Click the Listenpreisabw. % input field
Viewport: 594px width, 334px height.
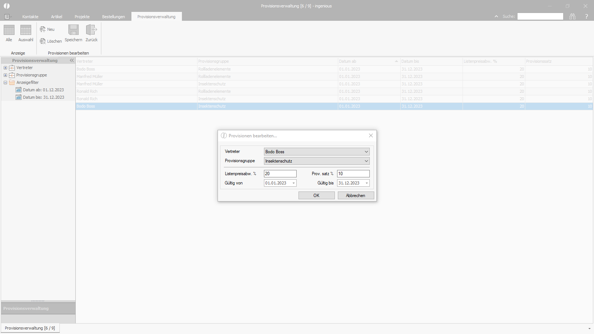click(x=280, y=174)
